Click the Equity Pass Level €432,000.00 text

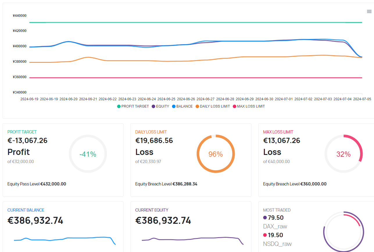point(37,184)
